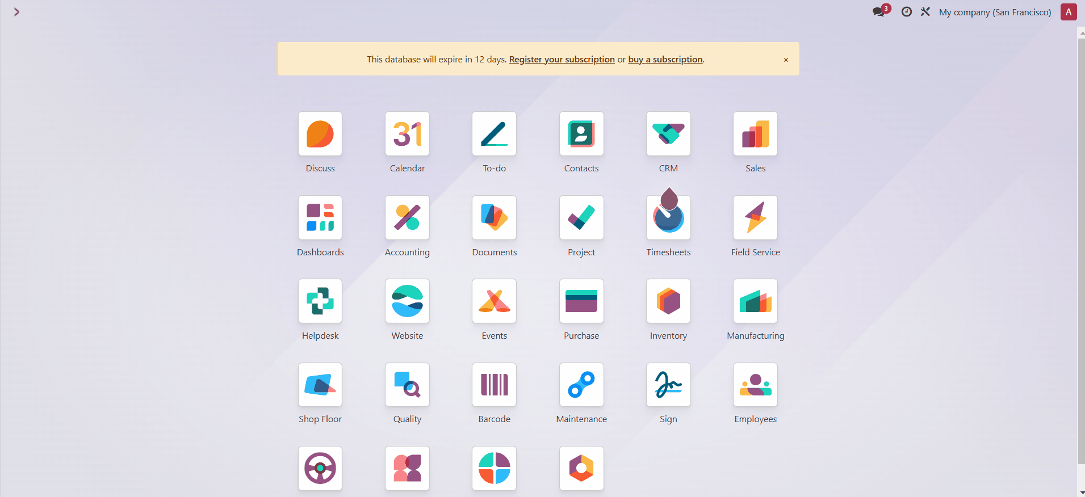Open the Documents app

[x=494, y=218]
